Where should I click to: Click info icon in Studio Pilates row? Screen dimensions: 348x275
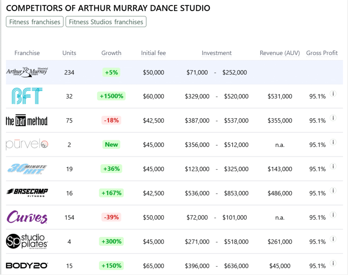point(333,239)
